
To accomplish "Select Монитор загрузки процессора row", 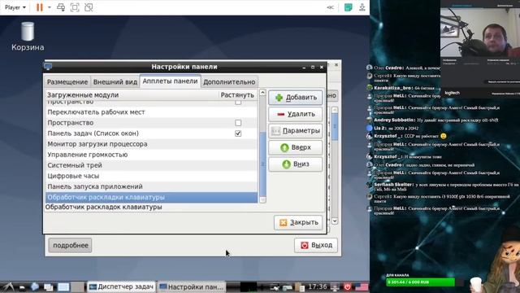I will click(151, 144).
